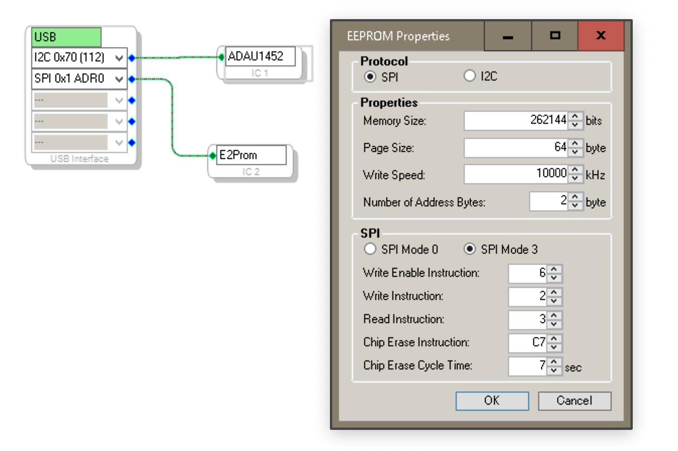Select the SPI protocol radio button
This screenshot has height=451, width=678.
point(370,77)
